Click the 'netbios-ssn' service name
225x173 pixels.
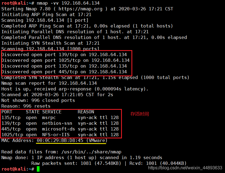tap(57, 123)
